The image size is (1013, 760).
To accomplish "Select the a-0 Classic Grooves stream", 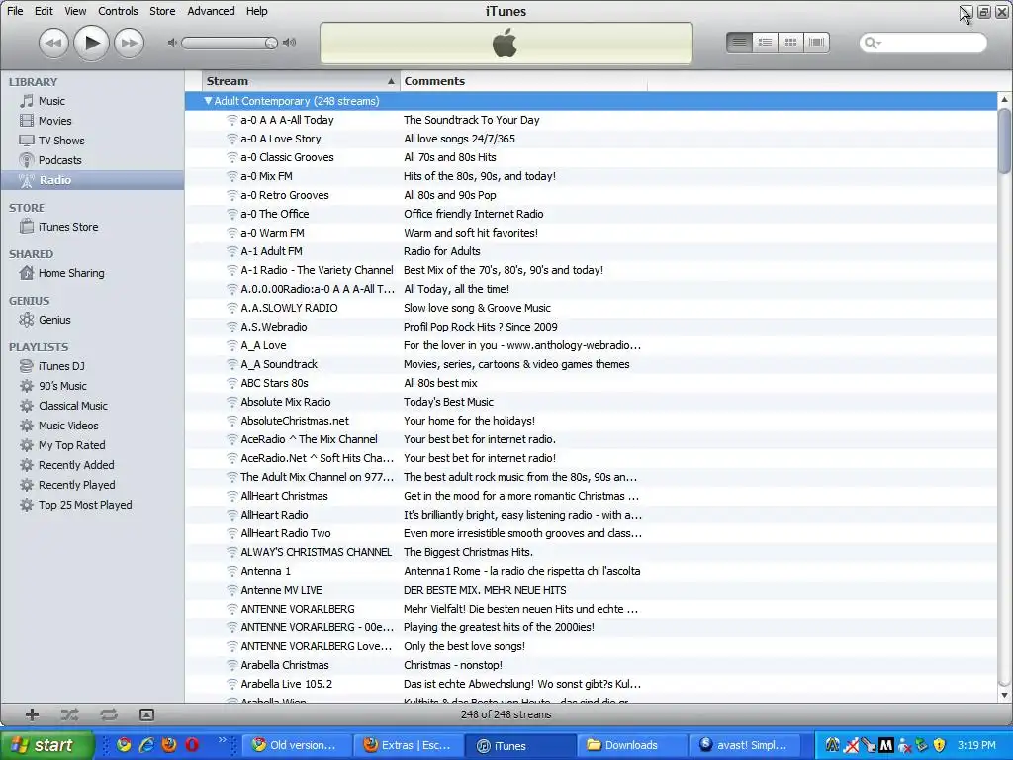I will pyautogui.click(x=592, y=157).
